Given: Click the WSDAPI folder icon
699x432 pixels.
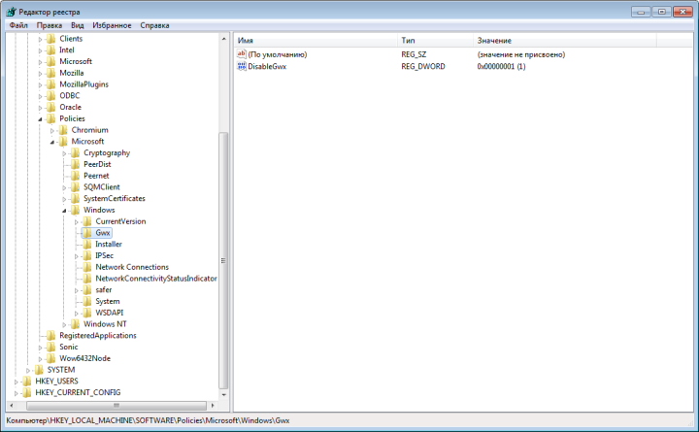Looking at the screenshot, I should (x=87, y=313).
